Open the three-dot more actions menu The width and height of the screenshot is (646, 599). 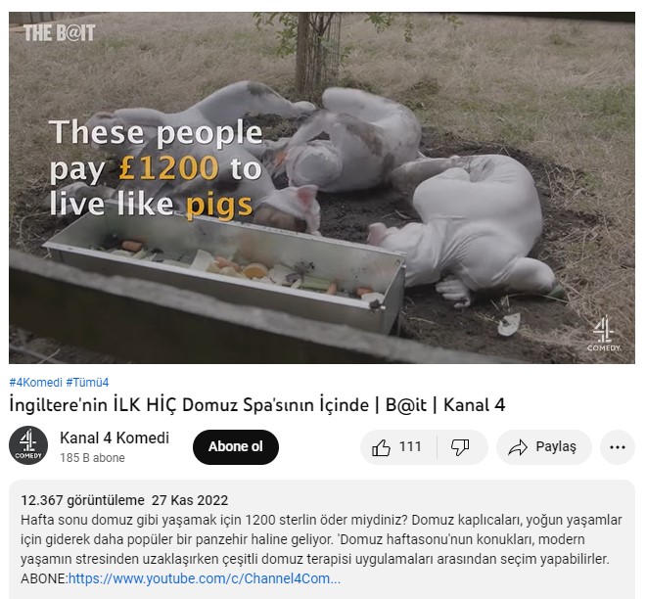617,446
